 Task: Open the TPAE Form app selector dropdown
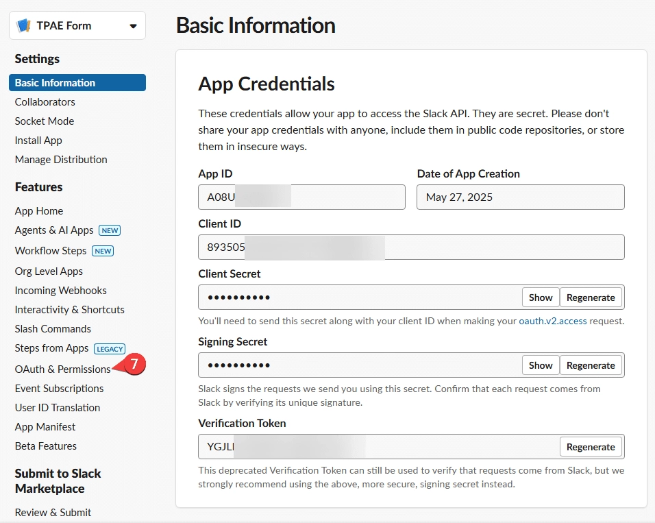pos(133,27)
